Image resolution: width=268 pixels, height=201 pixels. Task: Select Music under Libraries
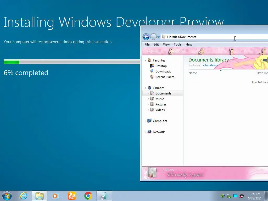[x=159, y=99]
